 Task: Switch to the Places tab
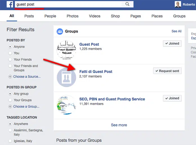click(157, 16)
